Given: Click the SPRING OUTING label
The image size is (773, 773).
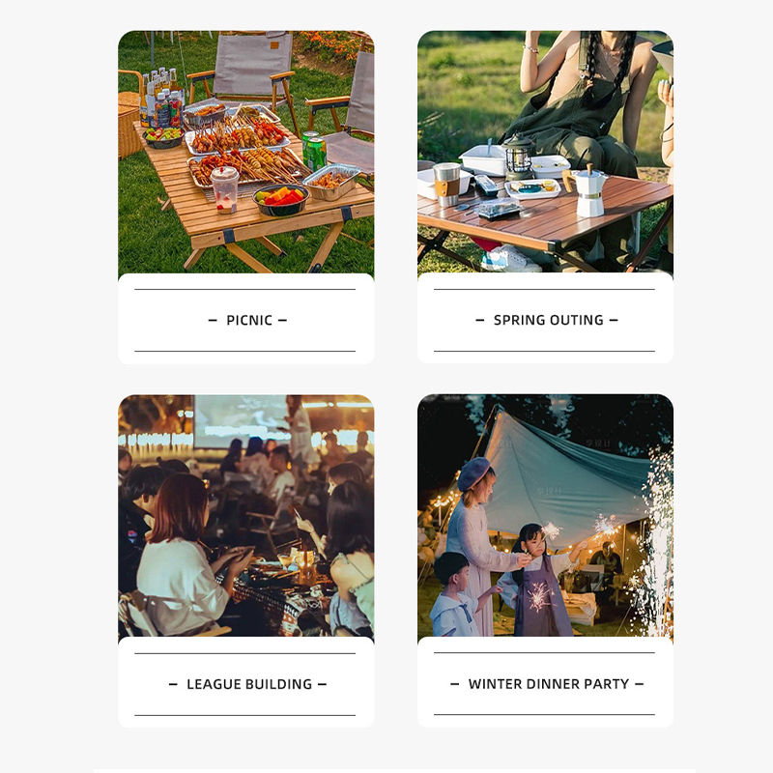Looking at the screenshot, I should tap(548, 321).
